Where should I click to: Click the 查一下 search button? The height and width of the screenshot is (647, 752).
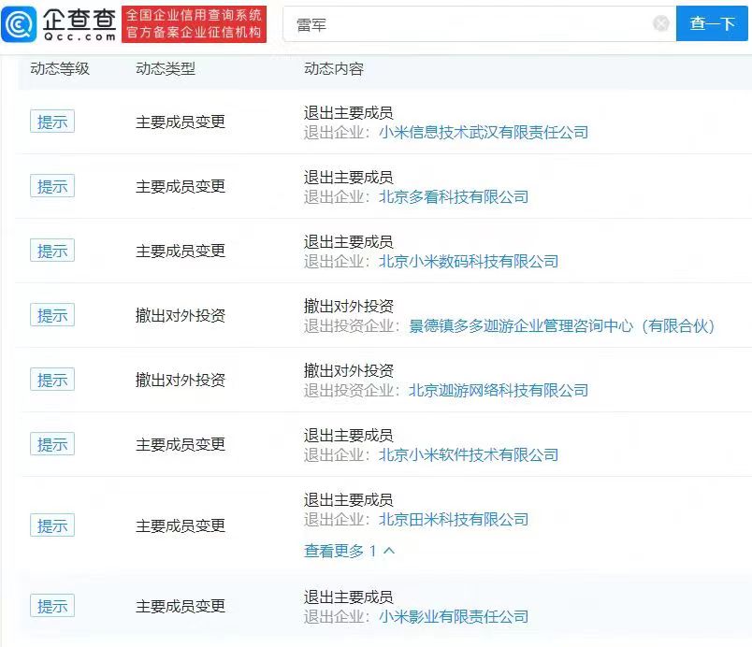point(713,24)
